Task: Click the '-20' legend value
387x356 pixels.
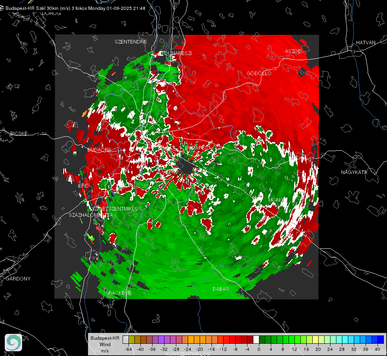Action: pyautogui.click(x=199, y=349)
